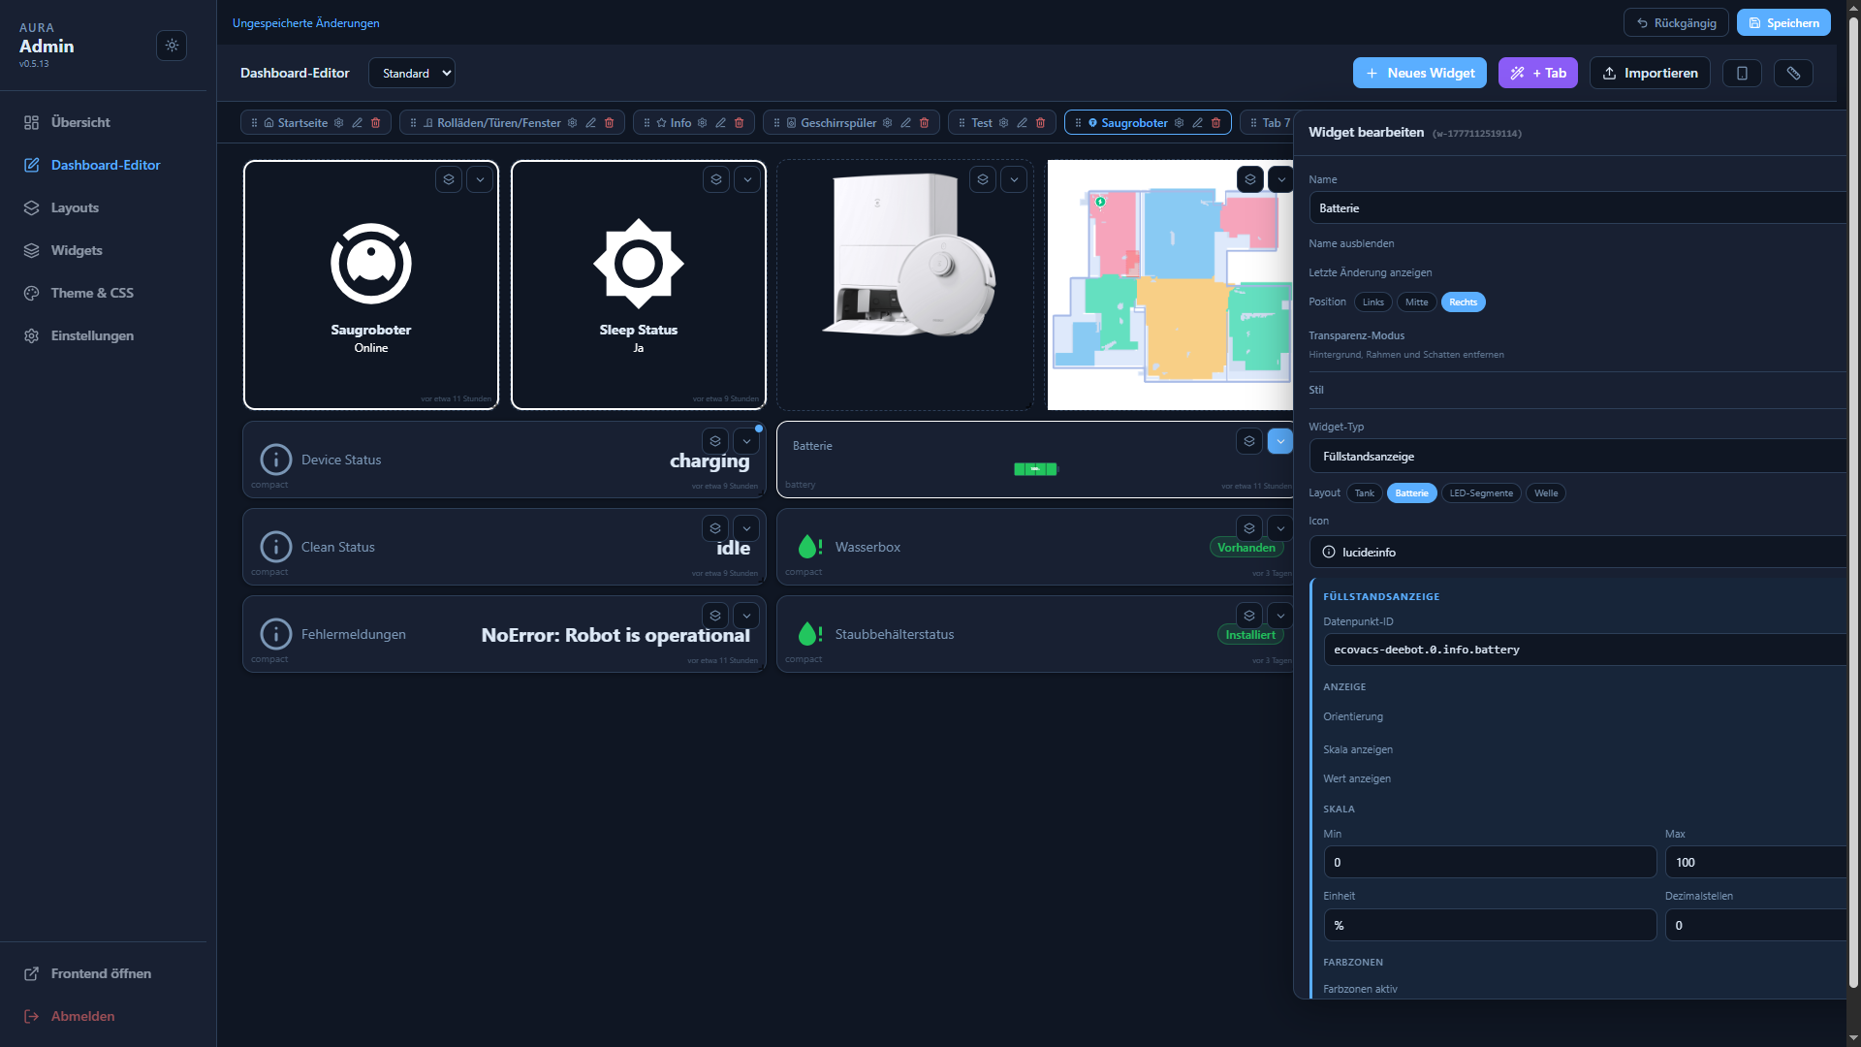Toggle the theme icon beside the AURA Admin logo
This screenshot has height=1047, width=1861.
[172, 46]
